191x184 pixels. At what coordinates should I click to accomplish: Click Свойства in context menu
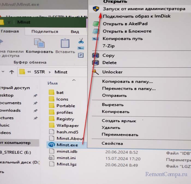point(112,143)
